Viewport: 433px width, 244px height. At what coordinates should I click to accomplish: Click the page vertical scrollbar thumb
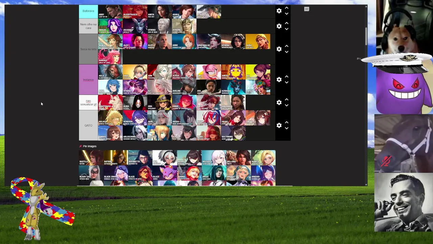point(366,36)
